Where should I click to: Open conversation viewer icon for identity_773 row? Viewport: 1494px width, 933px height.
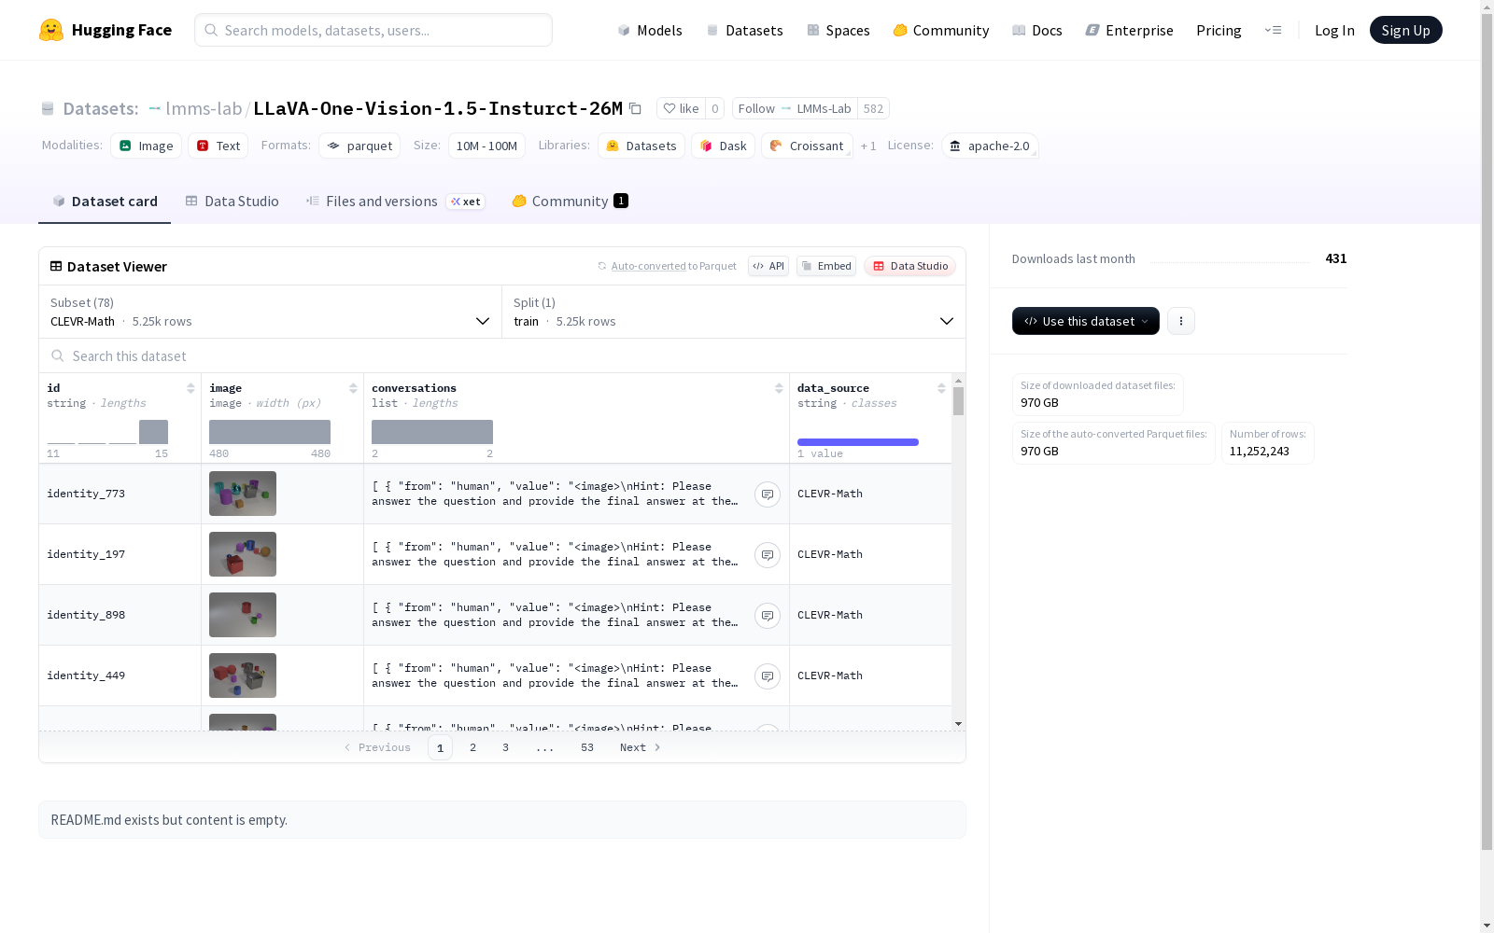pyautogui.click(x=768, y=494)
